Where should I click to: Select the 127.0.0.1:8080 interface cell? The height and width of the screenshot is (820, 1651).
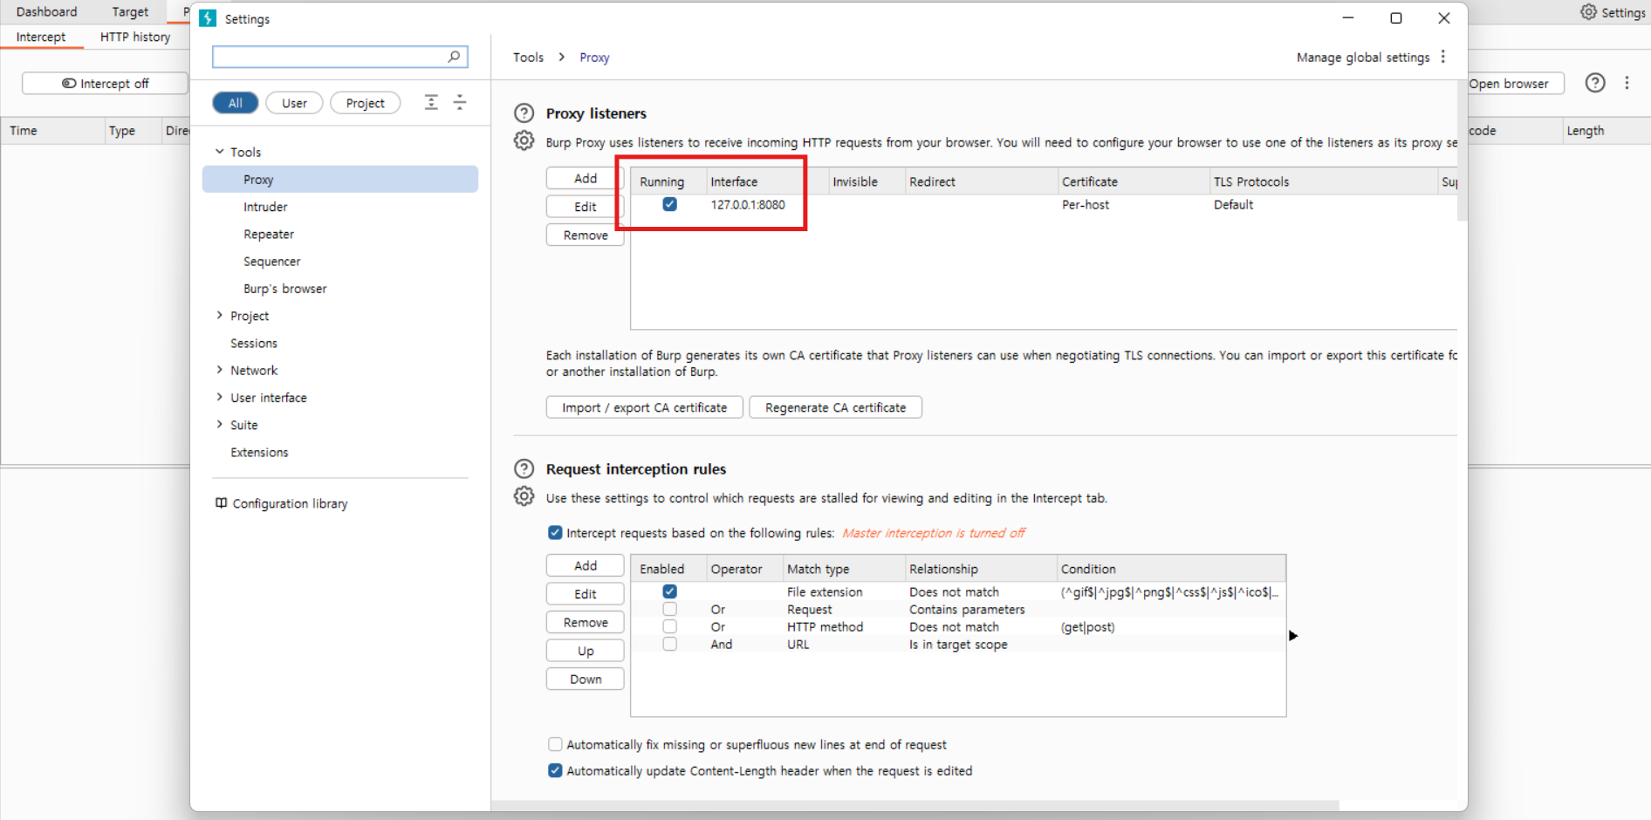748,204
